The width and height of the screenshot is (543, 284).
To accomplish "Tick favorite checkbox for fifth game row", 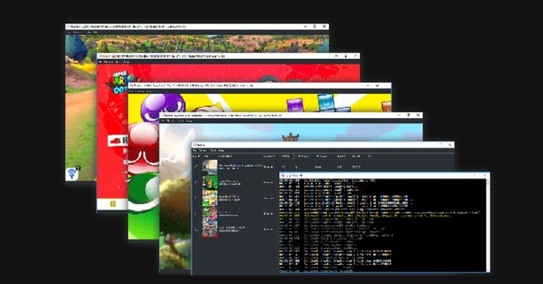I will 196,229.
